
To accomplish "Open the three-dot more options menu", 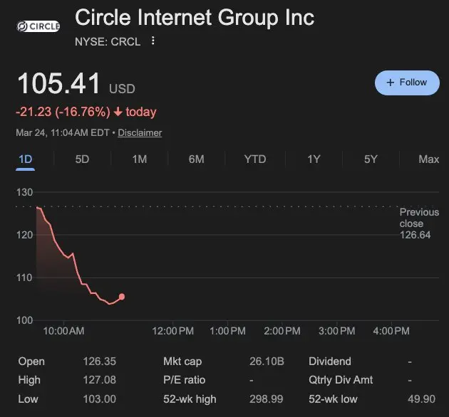I will click(153, 41).
